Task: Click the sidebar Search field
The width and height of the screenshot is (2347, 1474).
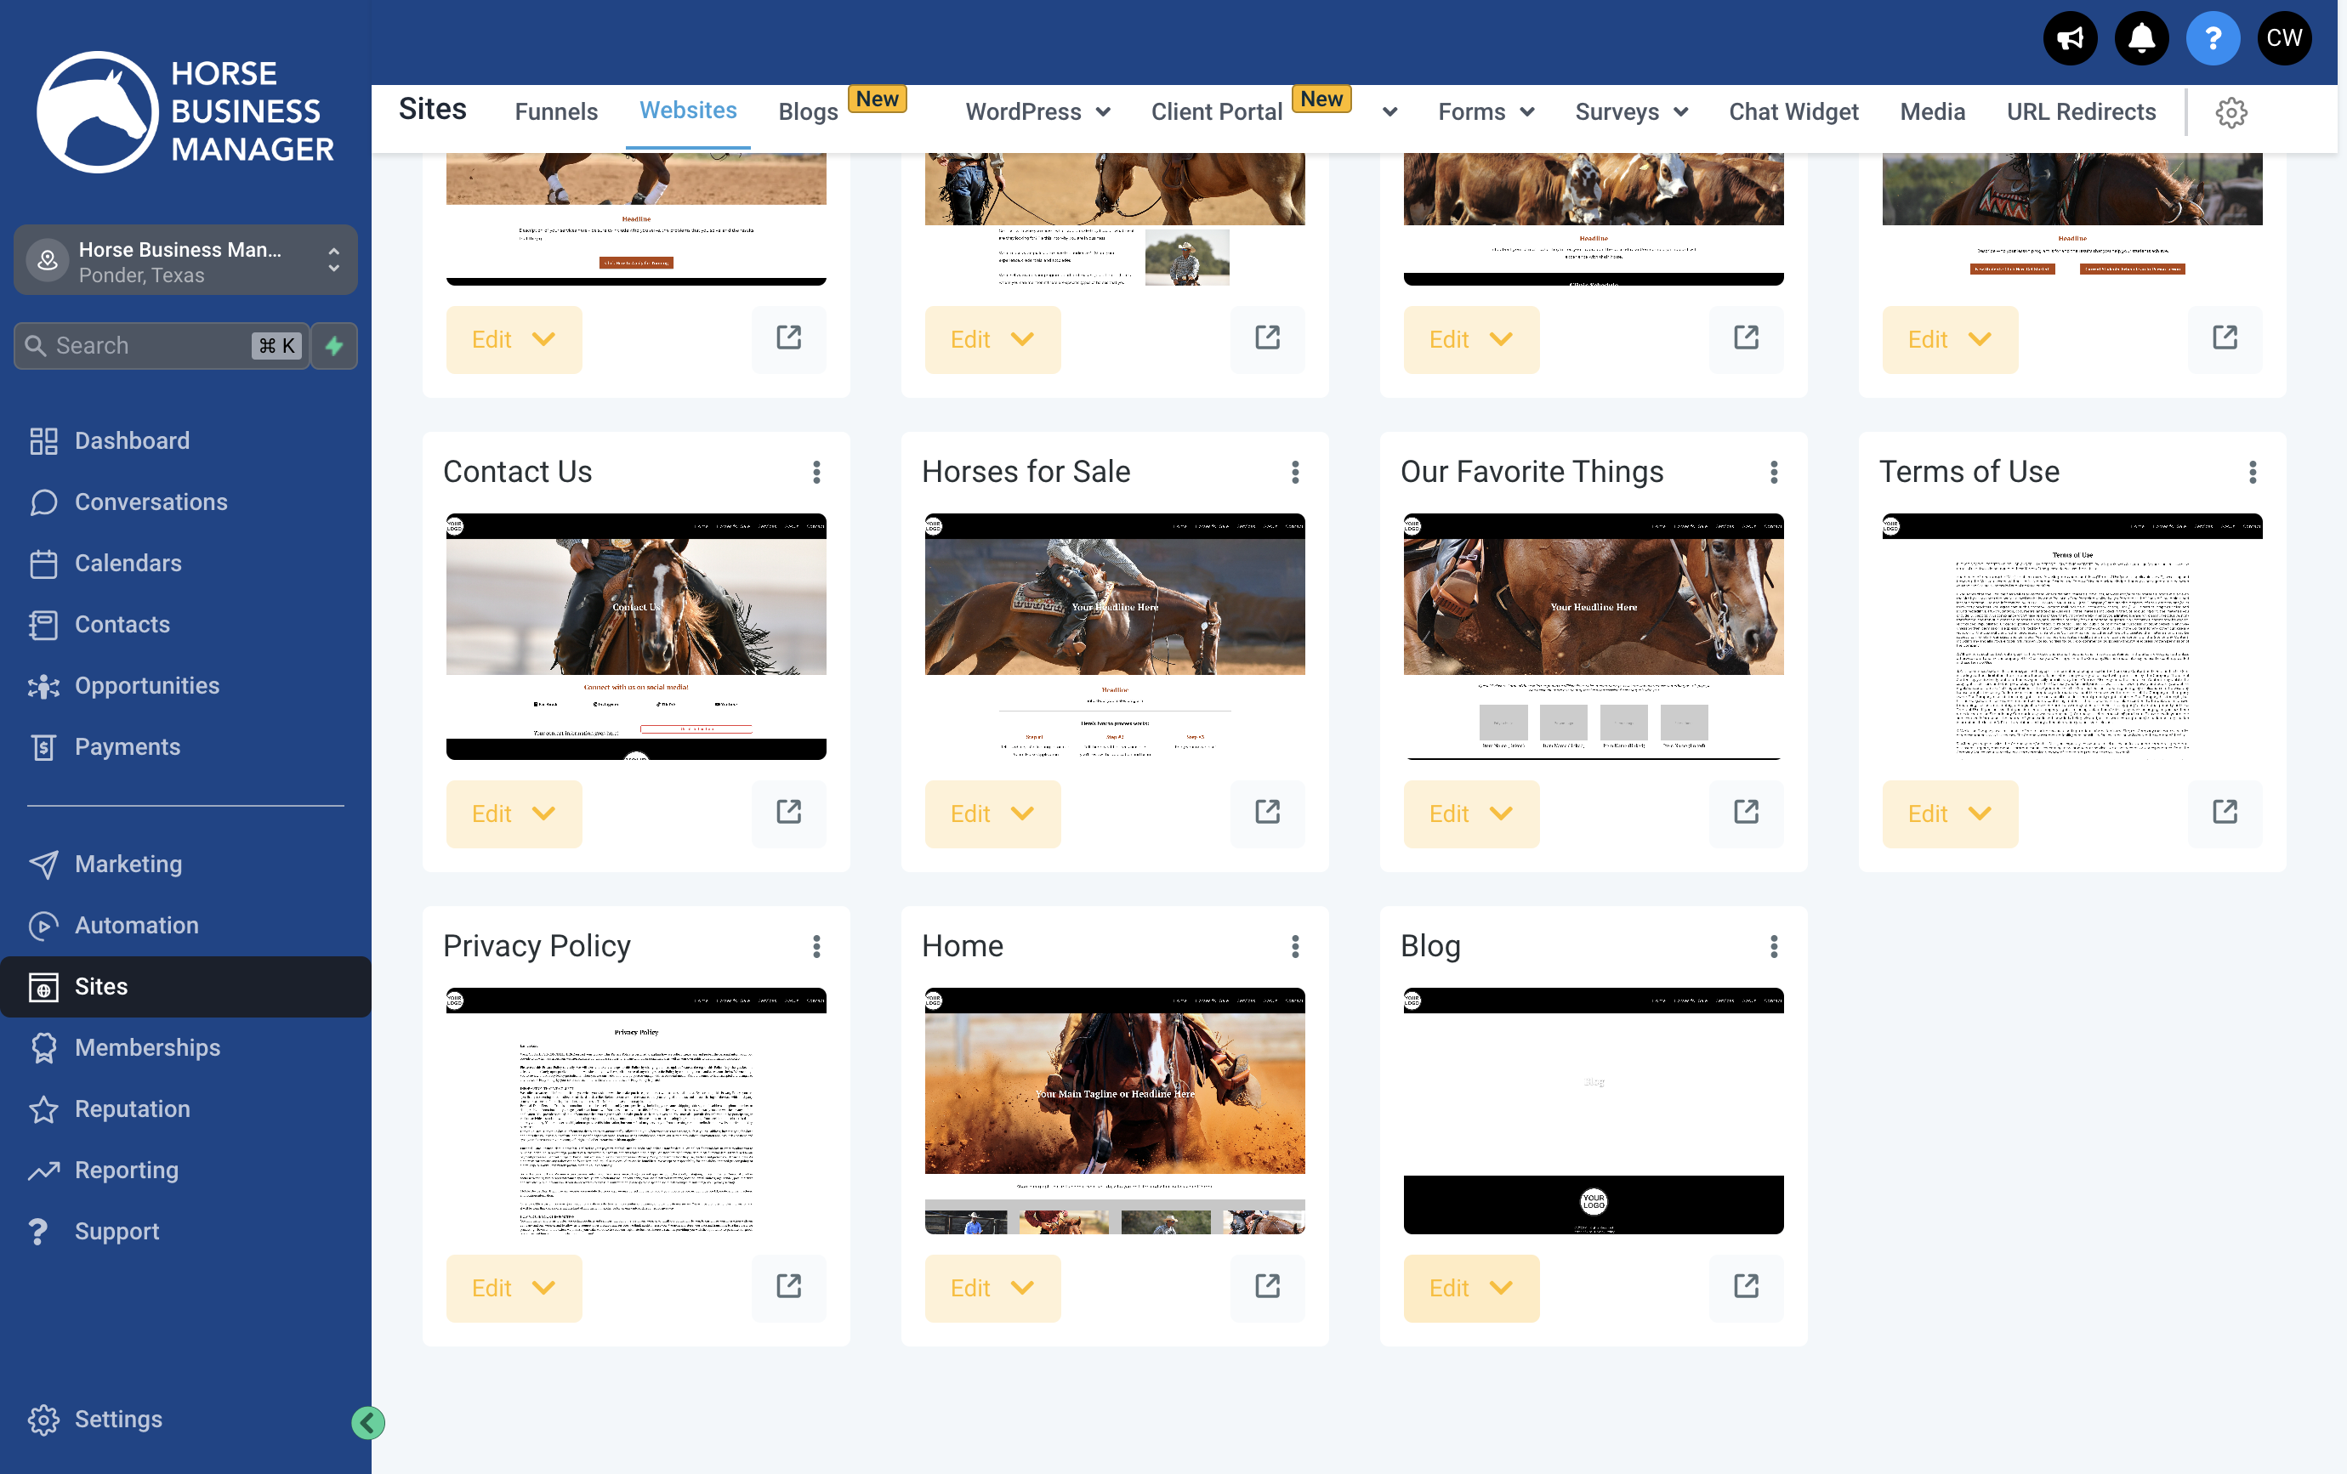Action: [161, 346]
